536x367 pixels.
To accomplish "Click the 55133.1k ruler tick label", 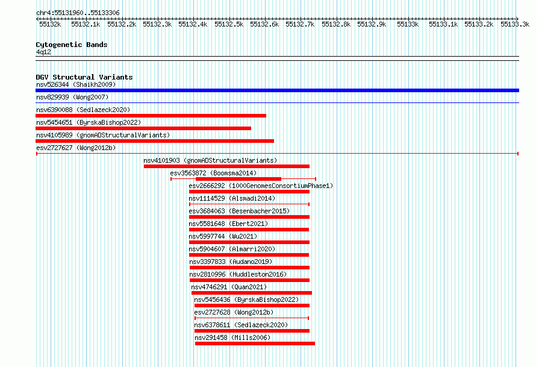I will [443, 24].
